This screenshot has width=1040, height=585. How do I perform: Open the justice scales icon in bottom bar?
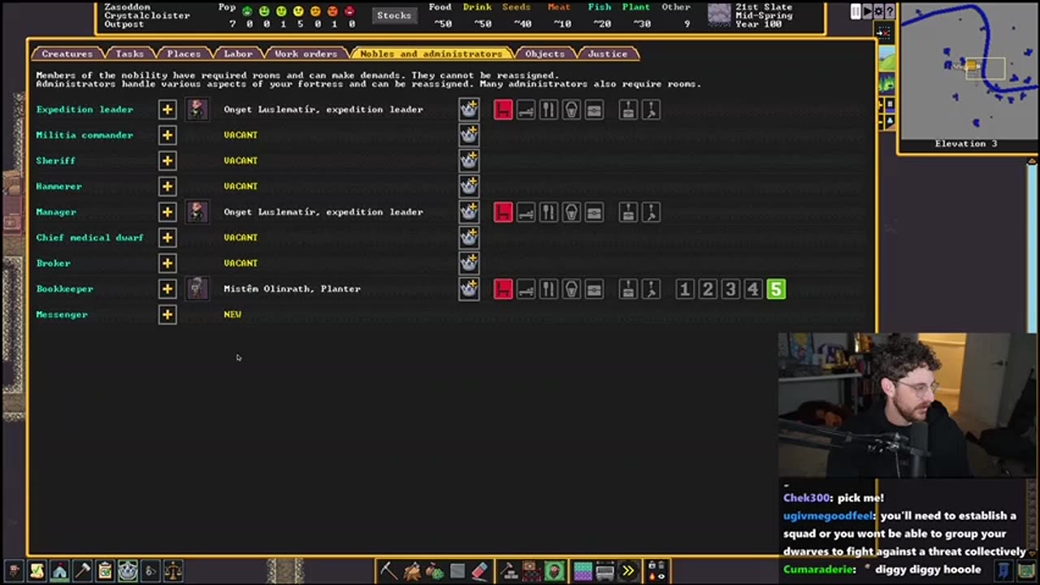(x=173, y=571)
